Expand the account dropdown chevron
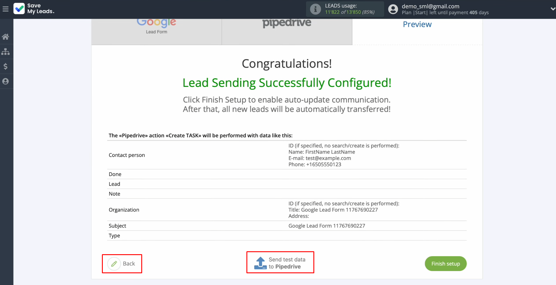The image size is (556, 285). coord(553,9)
